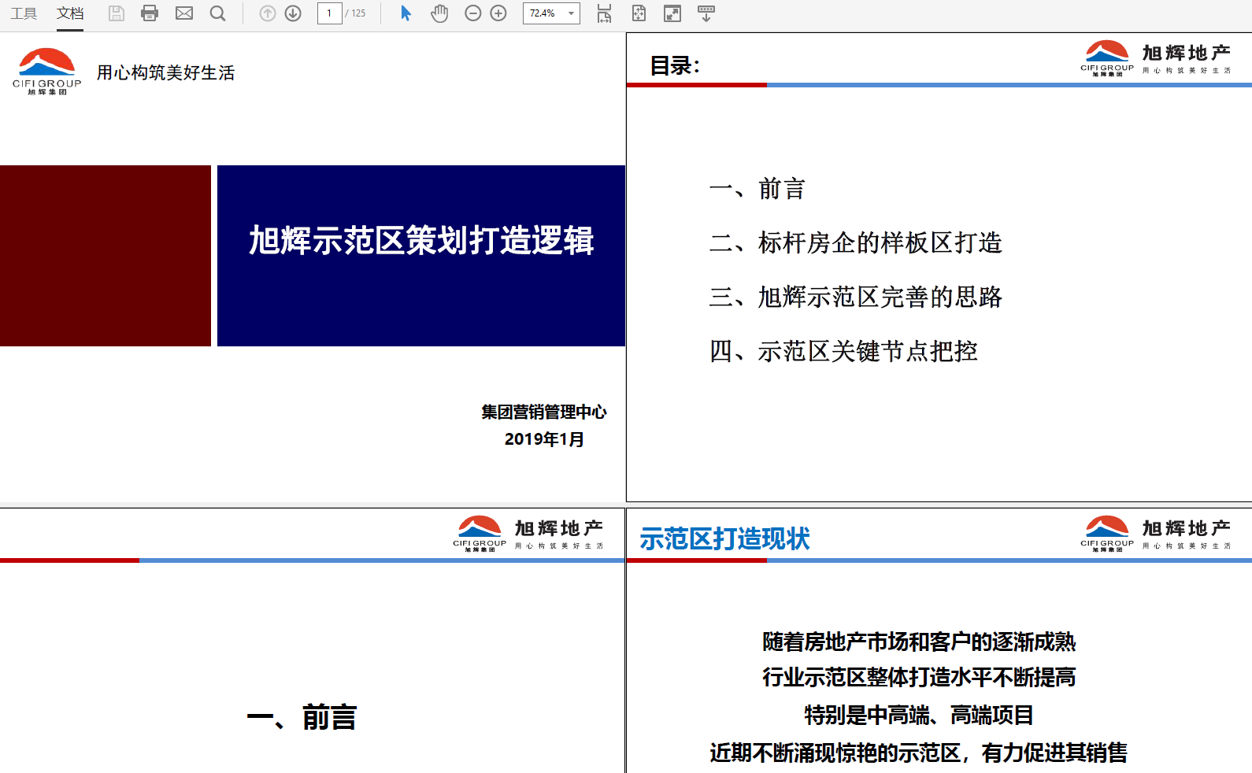
Task: Click the fit width scrolling mode icon
Action: click(604, 13)
